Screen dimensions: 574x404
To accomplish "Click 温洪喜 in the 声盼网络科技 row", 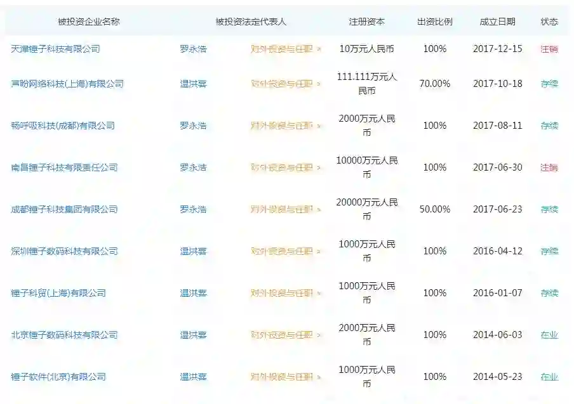I will pos(193,84).
